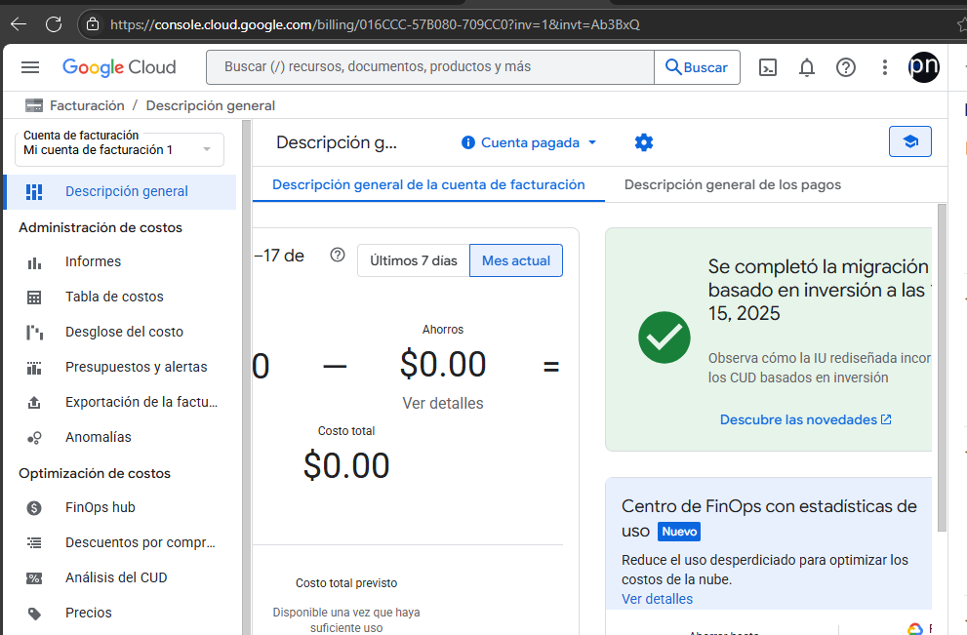Click the Costo total previsto label
The image size is (967, 635).
pyautogui.click(x=346, y=583)
